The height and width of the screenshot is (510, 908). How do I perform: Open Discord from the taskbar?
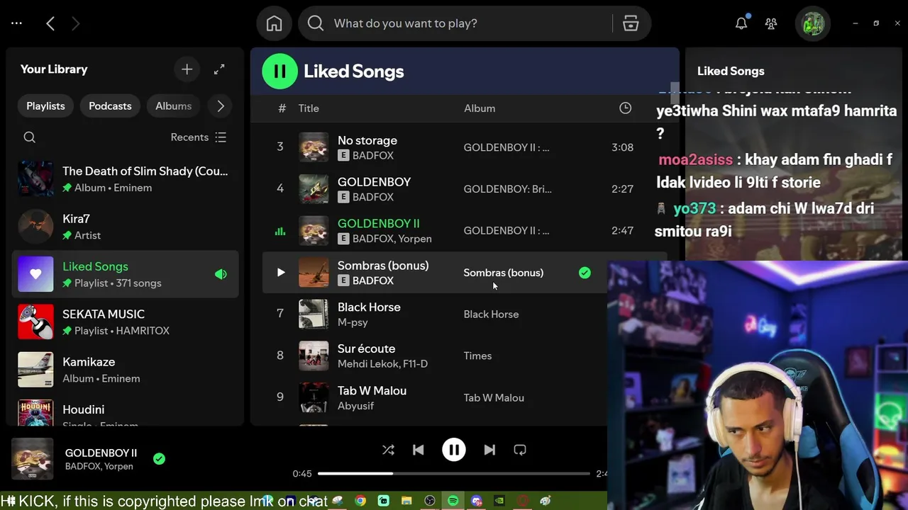[x=476, y=501]
